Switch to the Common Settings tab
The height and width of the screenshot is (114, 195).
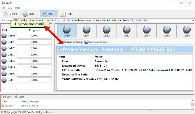click(70, 42)
